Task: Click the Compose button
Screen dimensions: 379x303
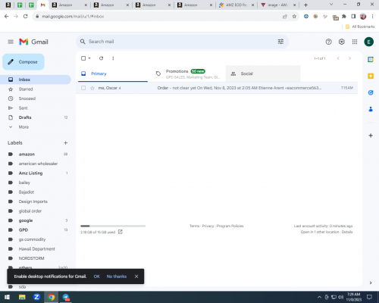Action: coord(23,62)
